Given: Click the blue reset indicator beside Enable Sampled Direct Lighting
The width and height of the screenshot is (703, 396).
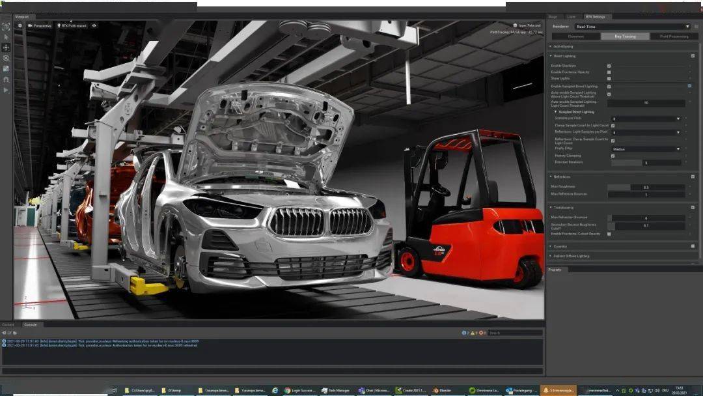Looking at the screenshot, I should pos(689,86).
